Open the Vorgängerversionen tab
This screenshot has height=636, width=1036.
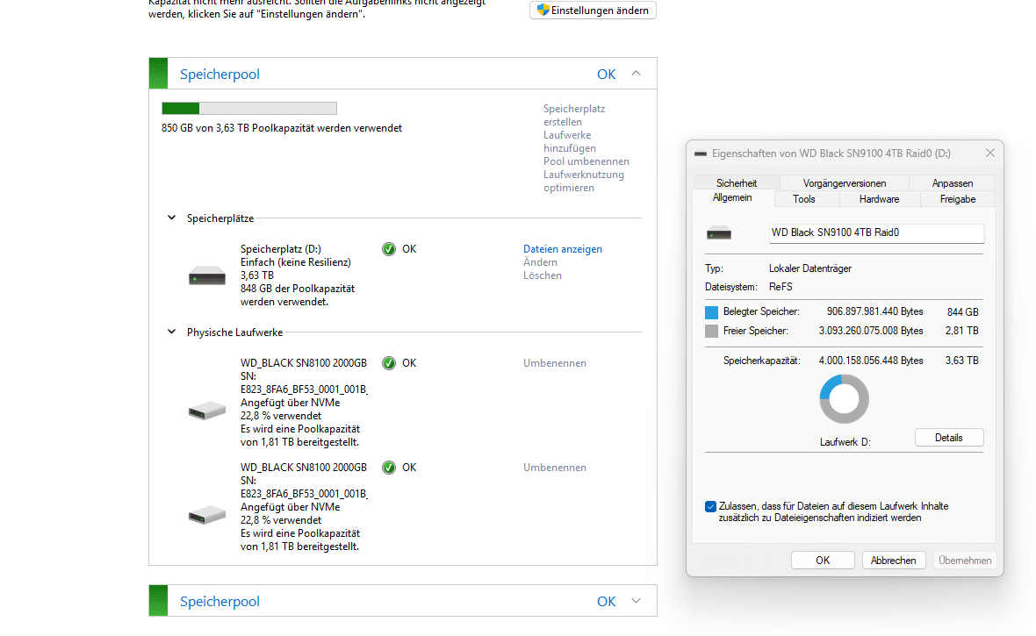[x=845, y=183]
